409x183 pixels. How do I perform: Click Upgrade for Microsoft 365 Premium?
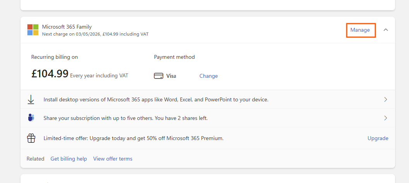coord(378,138)
